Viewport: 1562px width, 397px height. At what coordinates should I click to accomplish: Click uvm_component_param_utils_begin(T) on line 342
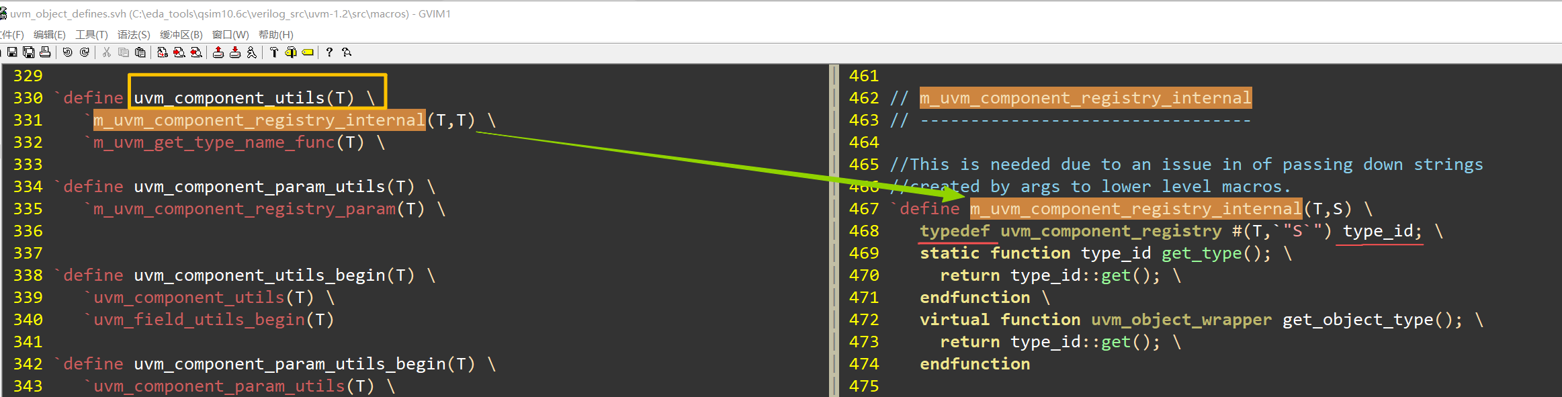click(x=304, y=364)
